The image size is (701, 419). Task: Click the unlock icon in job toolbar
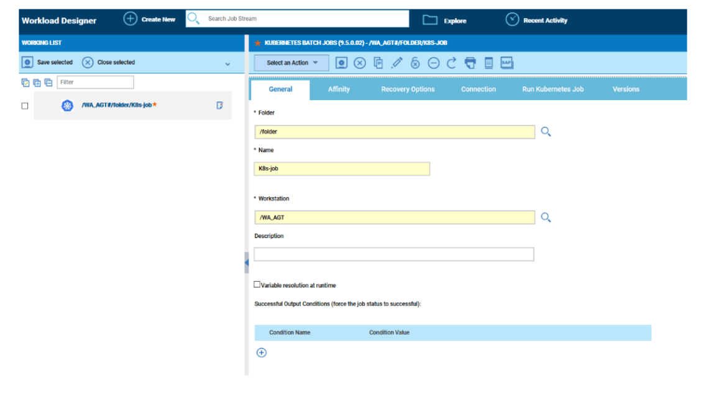(x=415, y=63)
